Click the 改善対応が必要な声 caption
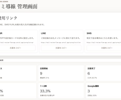Viewport: 121px width, 100px height. [47, 96]
